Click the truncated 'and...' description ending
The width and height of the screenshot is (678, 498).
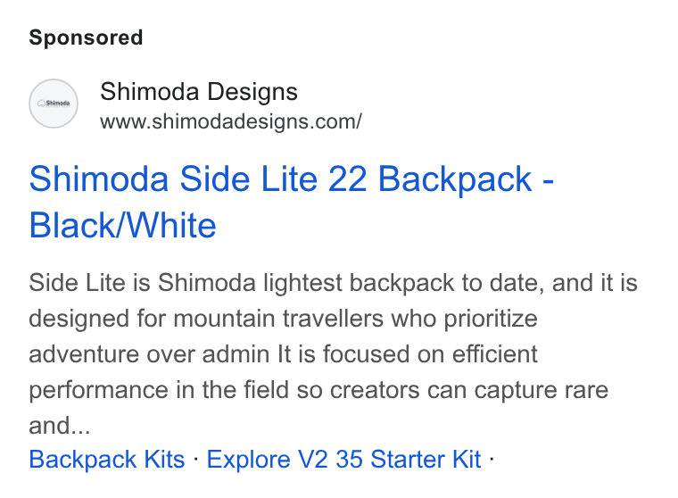point(60,426)
